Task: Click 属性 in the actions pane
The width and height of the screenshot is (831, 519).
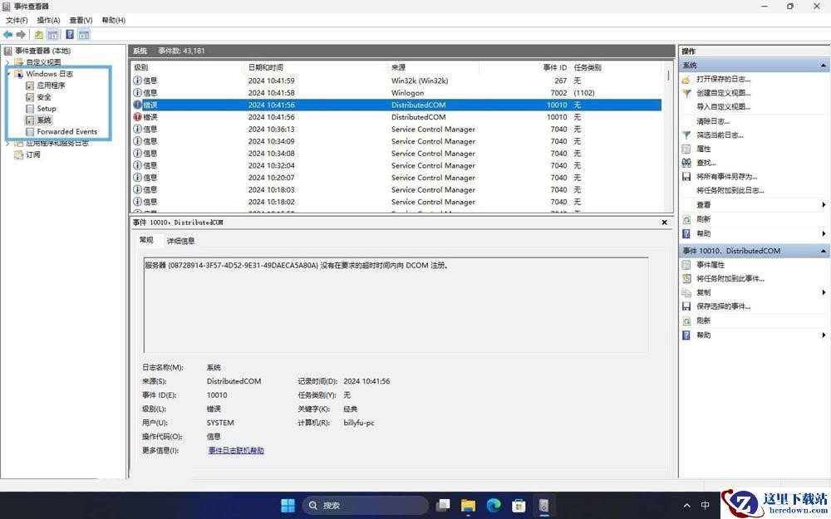Action: pyautogui.click(x=703, y=149)
